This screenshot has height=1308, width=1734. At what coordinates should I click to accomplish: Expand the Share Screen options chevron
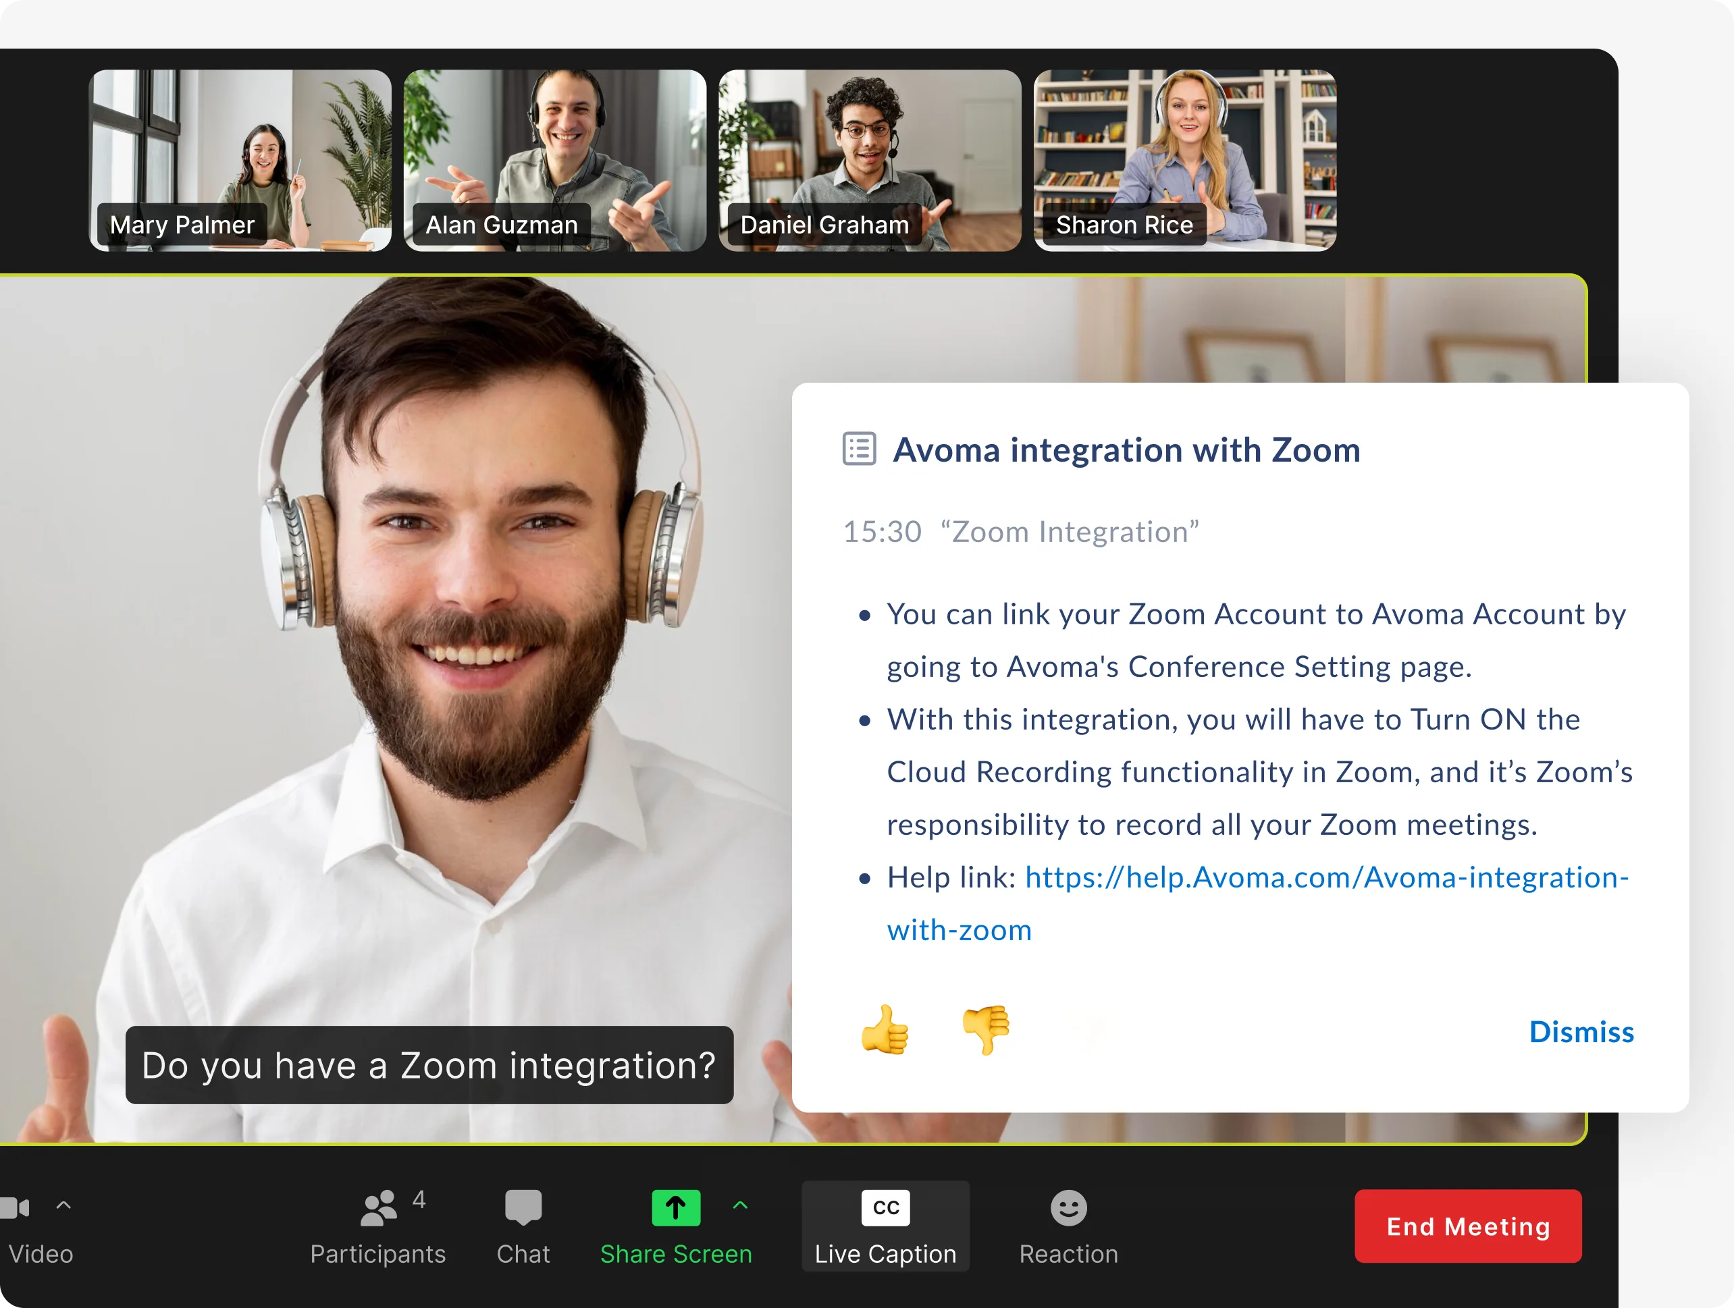[740, 1205]
